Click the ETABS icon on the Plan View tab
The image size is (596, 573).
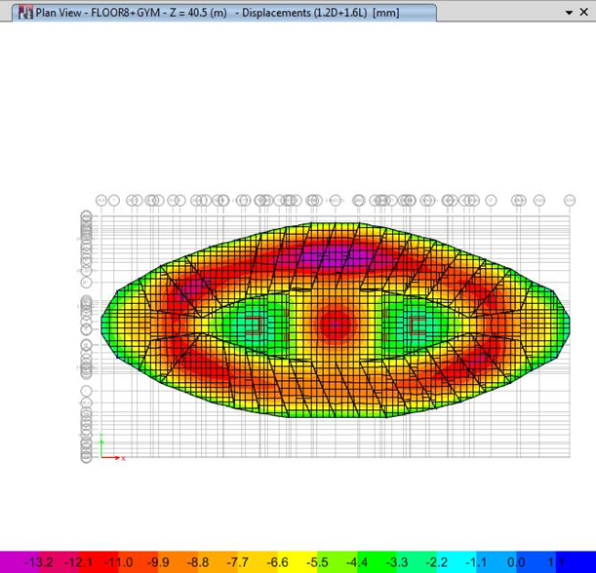[25, 13]
